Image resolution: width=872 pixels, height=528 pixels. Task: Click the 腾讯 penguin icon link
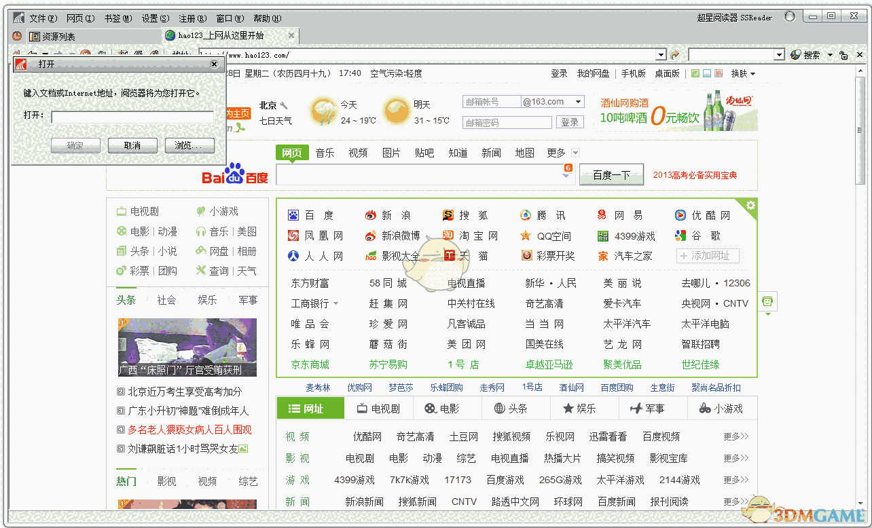pos(525,215)
